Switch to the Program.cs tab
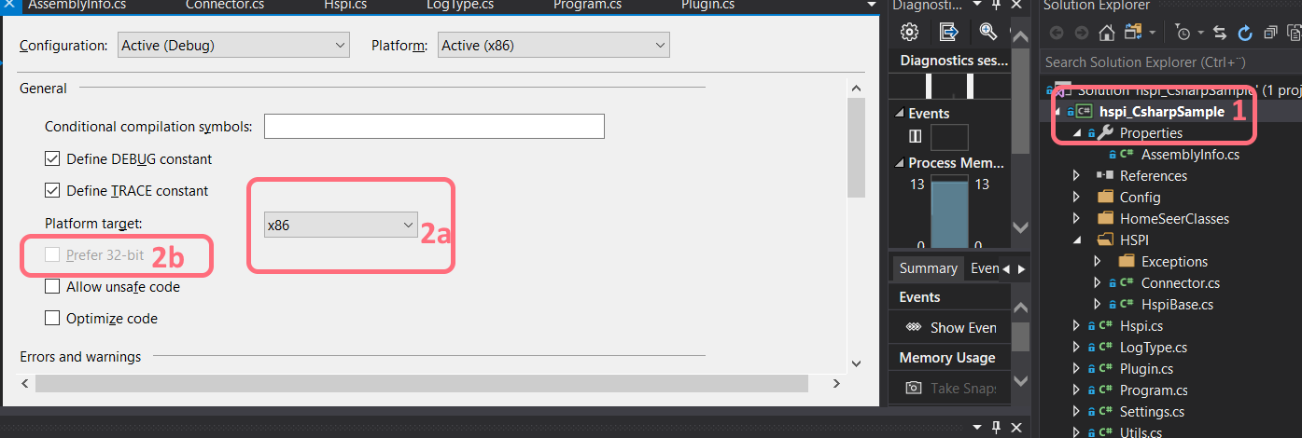Viewport: 1302px width, 438px height. [x=587, y=6]
